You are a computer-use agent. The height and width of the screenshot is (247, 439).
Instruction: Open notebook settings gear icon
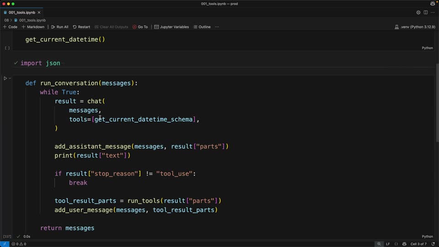(418, 12)
